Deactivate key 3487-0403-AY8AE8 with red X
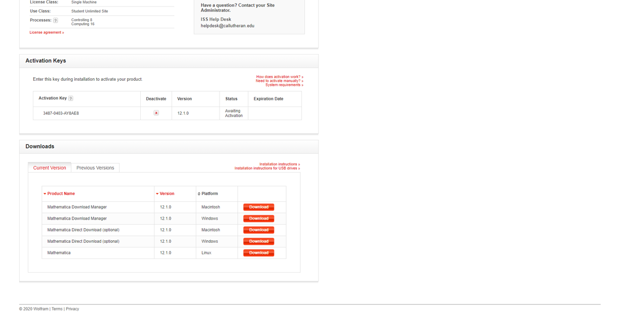639x315 pixels. (156, 113)
